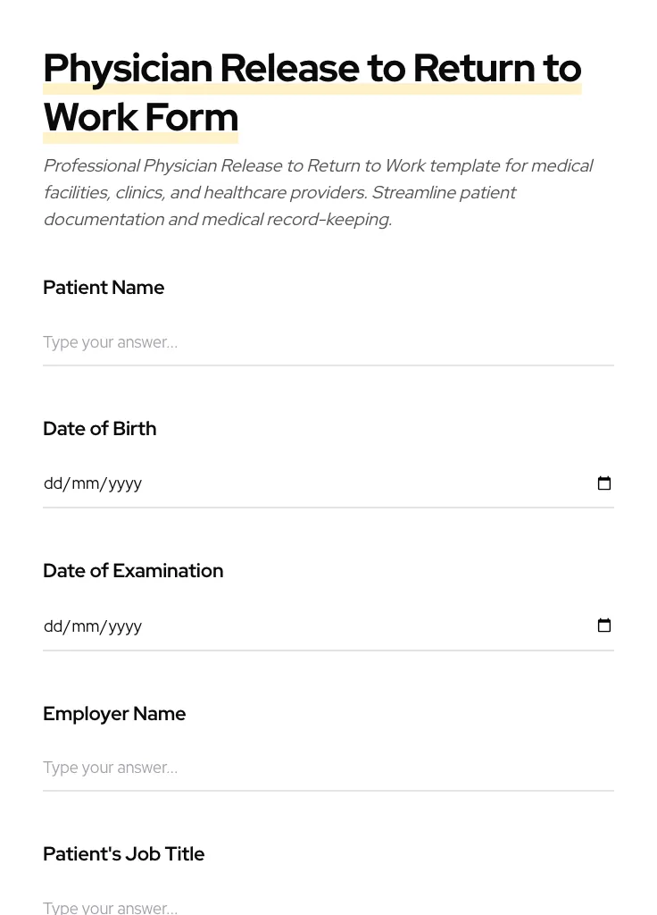Image resolution: width=657 pixels, height=915 pixels.
Task: Select the day segment of Date of Examination
Action: [52, 625]
